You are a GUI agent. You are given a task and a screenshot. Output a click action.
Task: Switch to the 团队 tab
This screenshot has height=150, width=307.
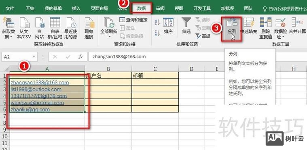tap(248, 8)
